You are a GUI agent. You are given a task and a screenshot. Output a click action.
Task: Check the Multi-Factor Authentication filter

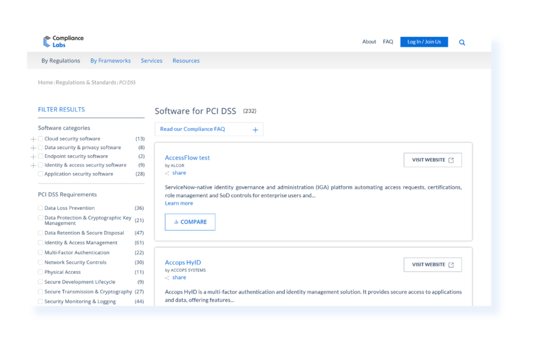[41, 252]
